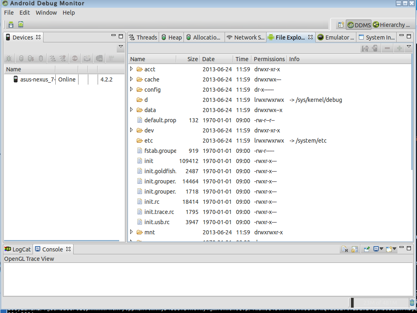Click the heap status bar showing 23M of 481M
Image resolution: width=417 pixels, height=313 pixels.
[x=380, y=303]
